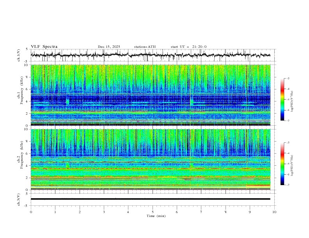The image size is (309, 238).
Task: Click the lower 'log(PSD)(V²/Hz)' colorbar label
Action: pos(292,166)
